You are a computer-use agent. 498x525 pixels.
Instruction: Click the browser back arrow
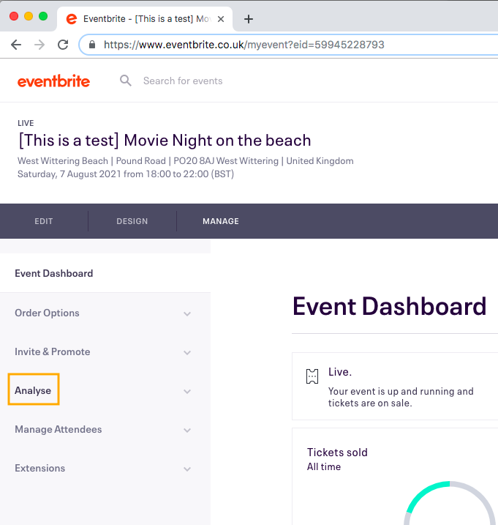point(16,45)
